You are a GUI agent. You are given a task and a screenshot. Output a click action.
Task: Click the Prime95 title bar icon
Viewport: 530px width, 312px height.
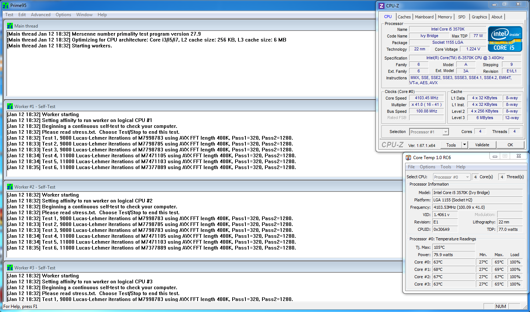pos(6,6)
